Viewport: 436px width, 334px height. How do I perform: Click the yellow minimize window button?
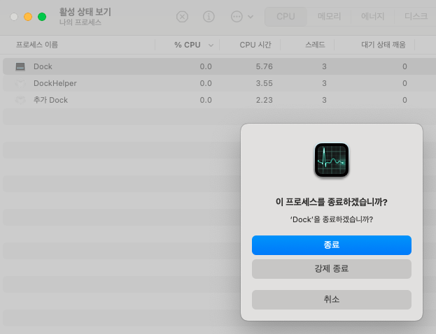28,17
